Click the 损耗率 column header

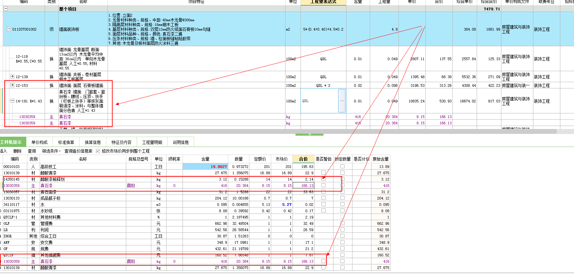[x=174, y=159]
